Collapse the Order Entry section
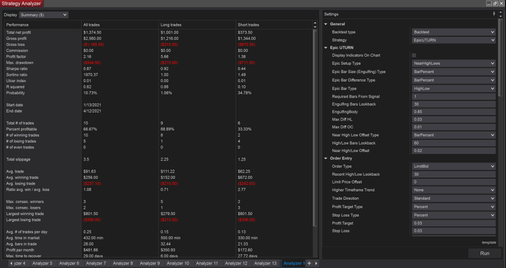506x268 pixels. click(327, 158)
